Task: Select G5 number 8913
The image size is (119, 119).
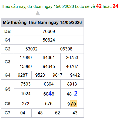Action: (x=72, y=84)
